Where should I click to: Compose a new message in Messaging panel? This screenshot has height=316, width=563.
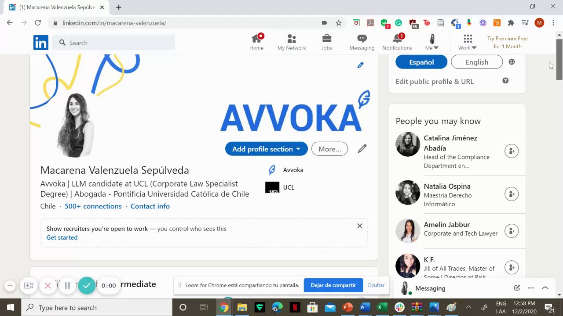(517, 288)
